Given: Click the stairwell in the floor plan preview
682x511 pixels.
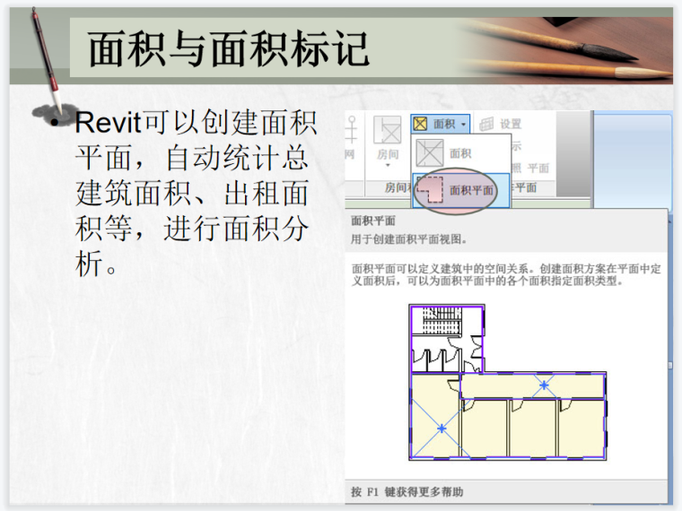Looking at the screenshot, I should coord(446,320).
